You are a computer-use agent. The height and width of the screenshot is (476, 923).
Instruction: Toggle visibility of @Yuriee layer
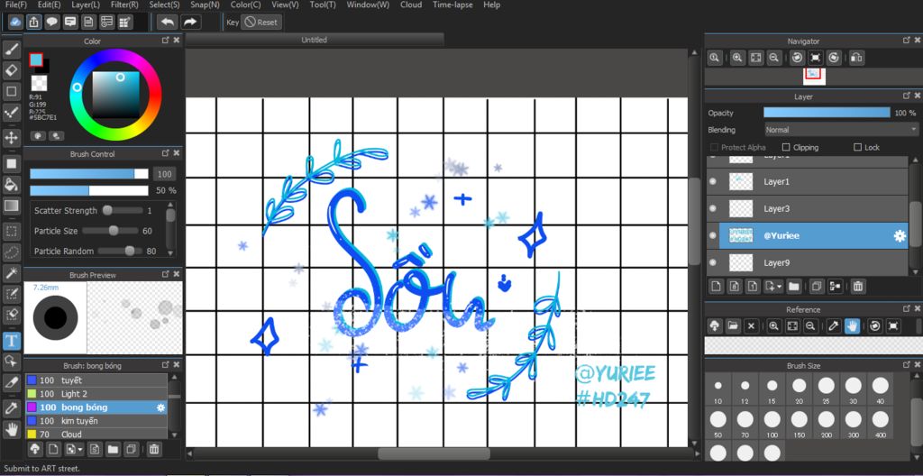coord(714,235)
